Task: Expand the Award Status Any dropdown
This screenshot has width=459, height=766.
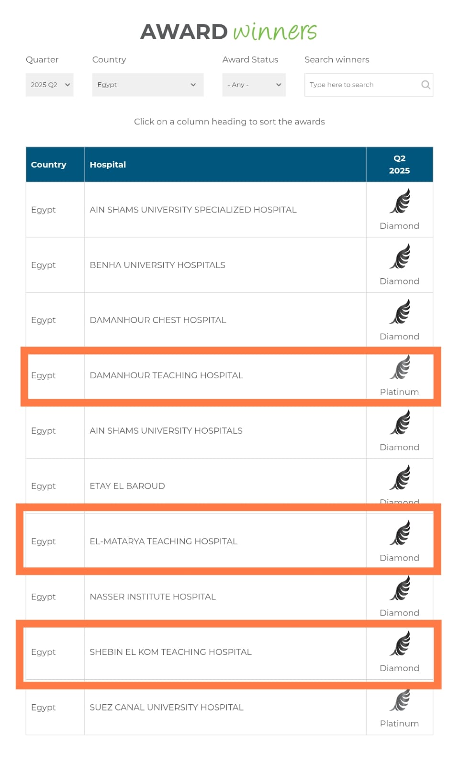Action: (x=254, y=85)
